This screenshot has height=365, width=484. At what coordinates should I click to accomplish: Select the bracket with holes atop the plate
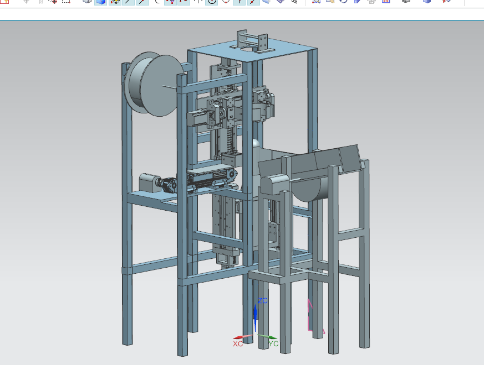(262, 43)
